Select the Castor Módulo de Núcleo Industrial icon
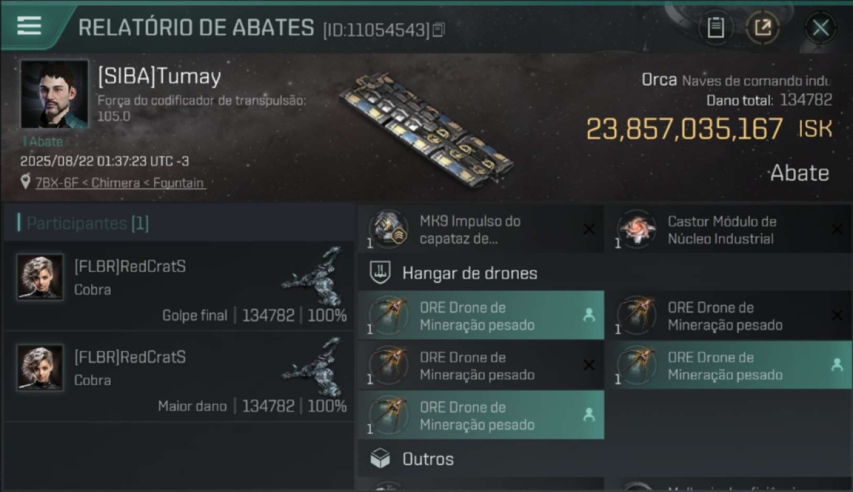 [x=636, y=230]
